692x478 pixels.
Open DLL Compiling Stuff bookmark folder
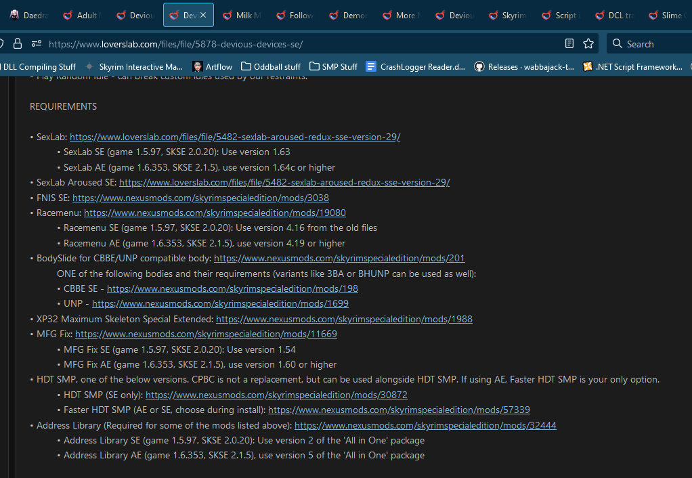(39, 66)
